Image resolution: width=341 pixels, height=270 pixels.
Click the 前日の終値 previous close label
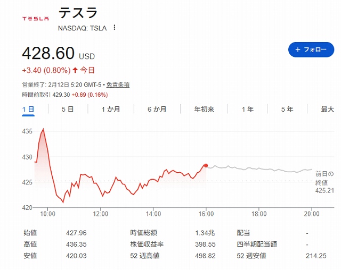point(323,178)
